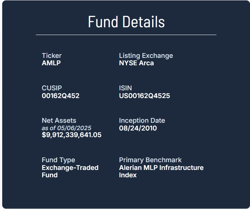Viewport: 250px width, 209px height.
Task: Click the Fund Type label
Action: click(58, 160)
